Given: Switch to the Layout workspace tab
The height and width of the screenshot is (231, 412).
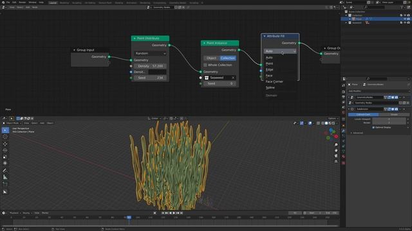Looking at the screenshot, I should (53, 3).
